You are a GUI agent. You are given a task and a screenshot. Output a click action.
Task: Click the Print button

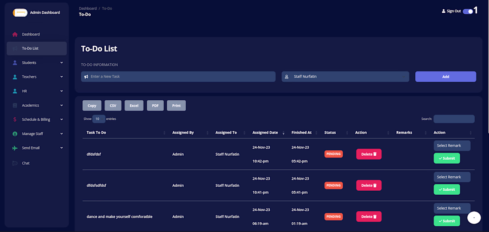tap(176, 106)
